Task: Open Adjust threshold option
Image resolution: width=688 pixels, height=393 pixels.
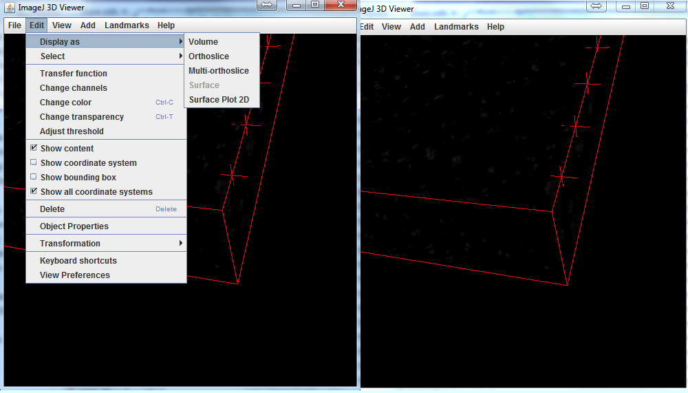Action: click(72, 131)
